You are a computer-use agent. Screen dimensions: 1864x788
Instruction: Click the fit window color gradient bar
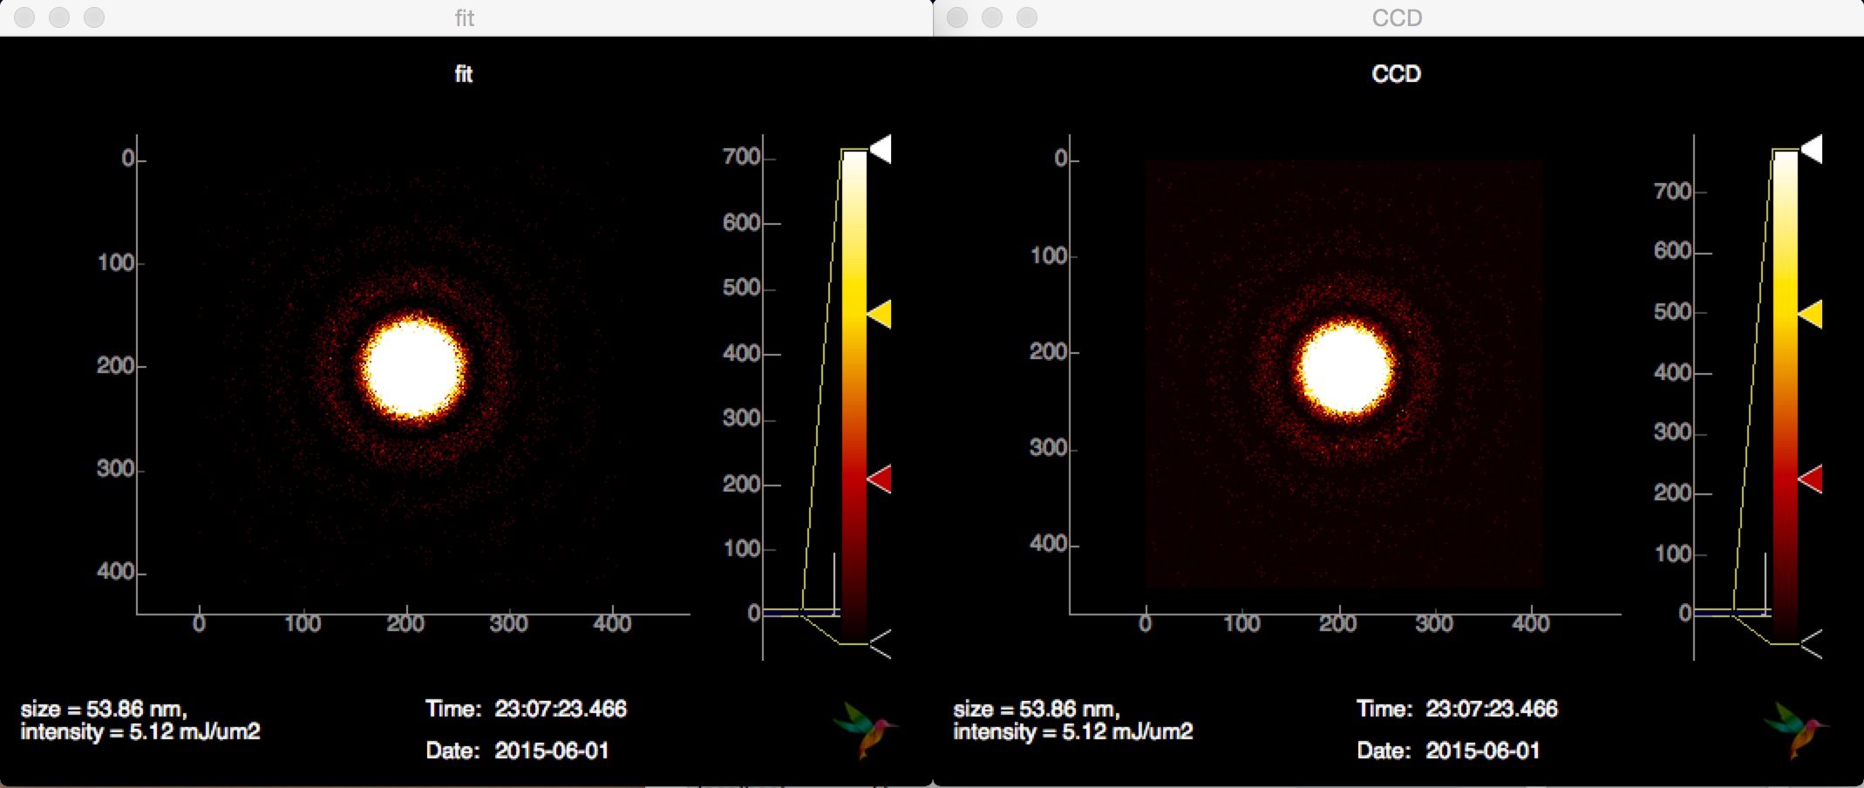click(854, 397)
